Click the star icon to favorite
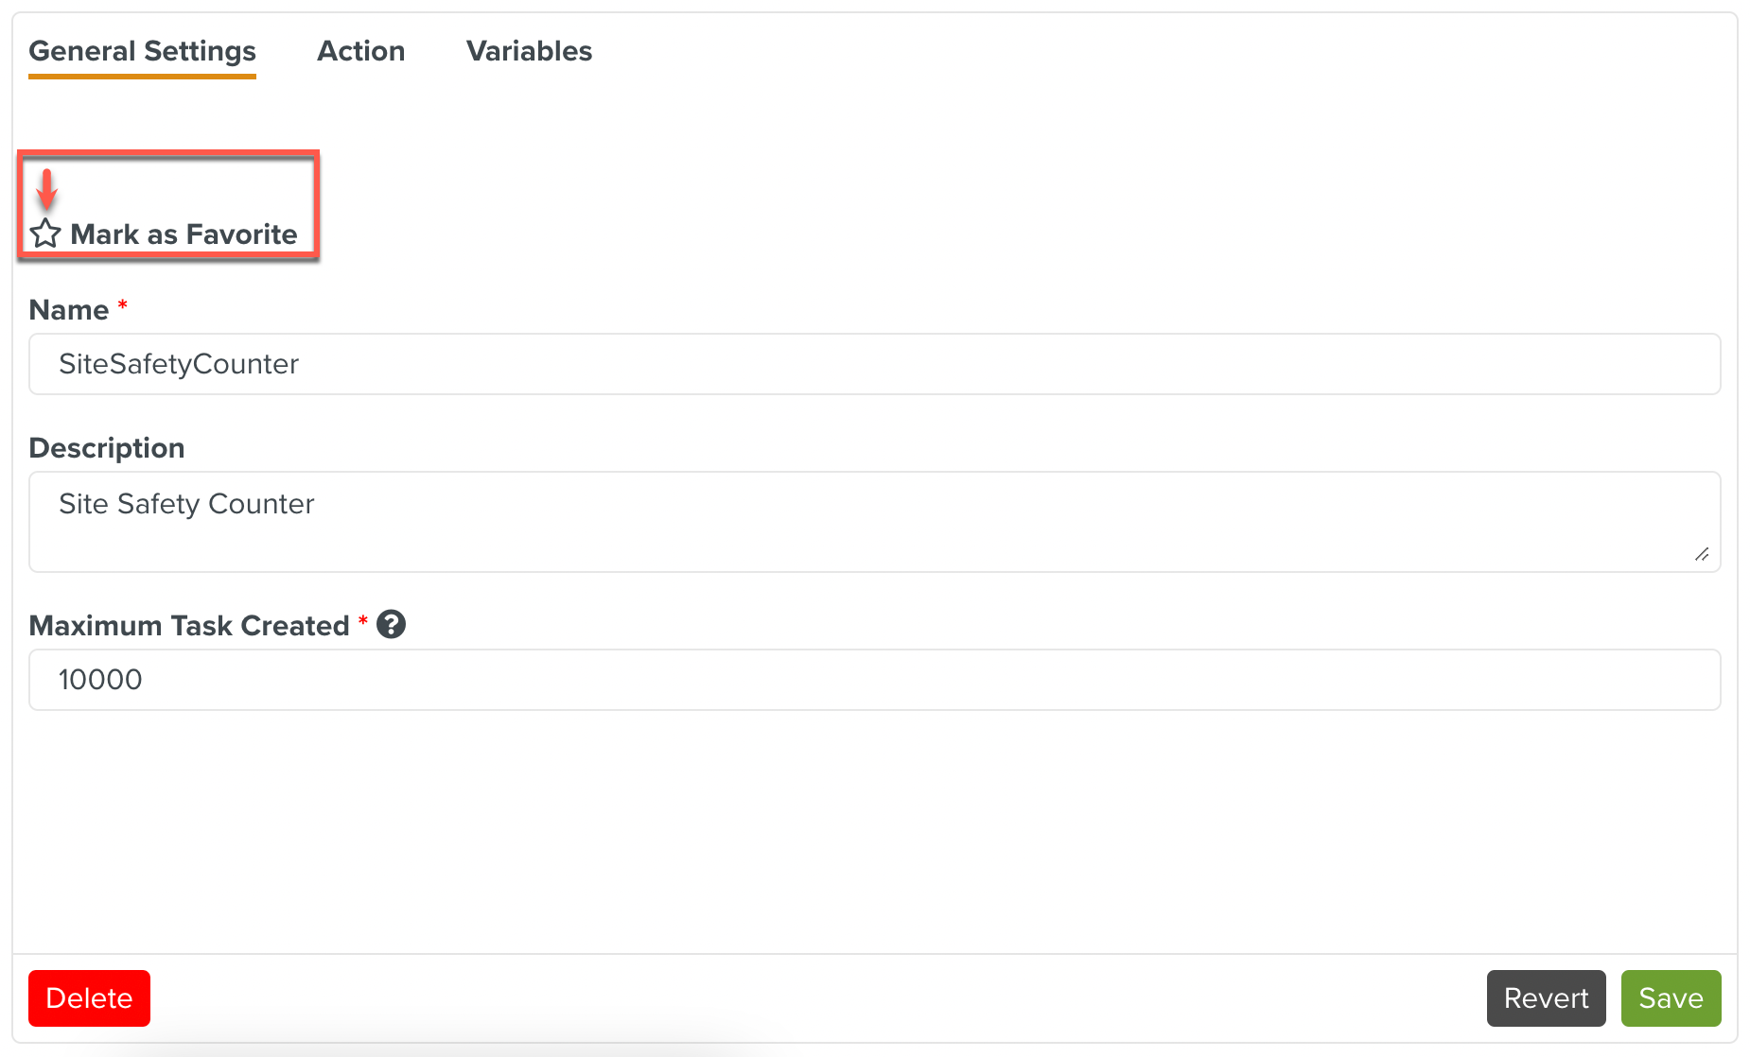The height and width of the screenshot is (1057, 1750). point(45,234)
